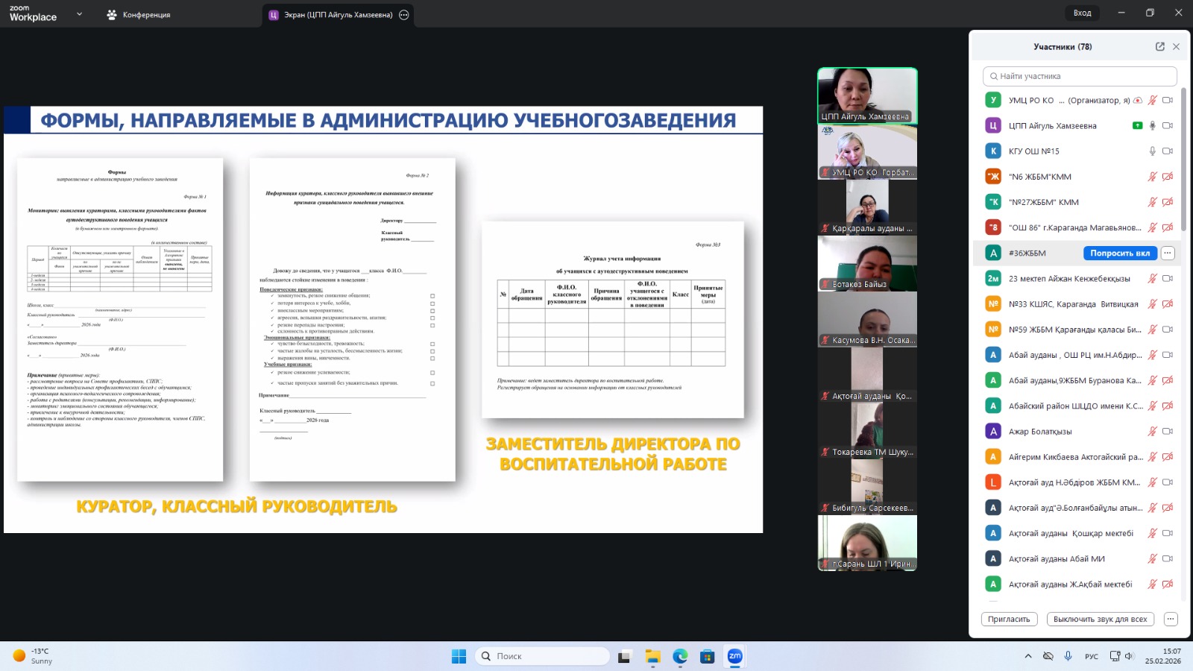Click the Найти участника search field

click(1080, 76)
